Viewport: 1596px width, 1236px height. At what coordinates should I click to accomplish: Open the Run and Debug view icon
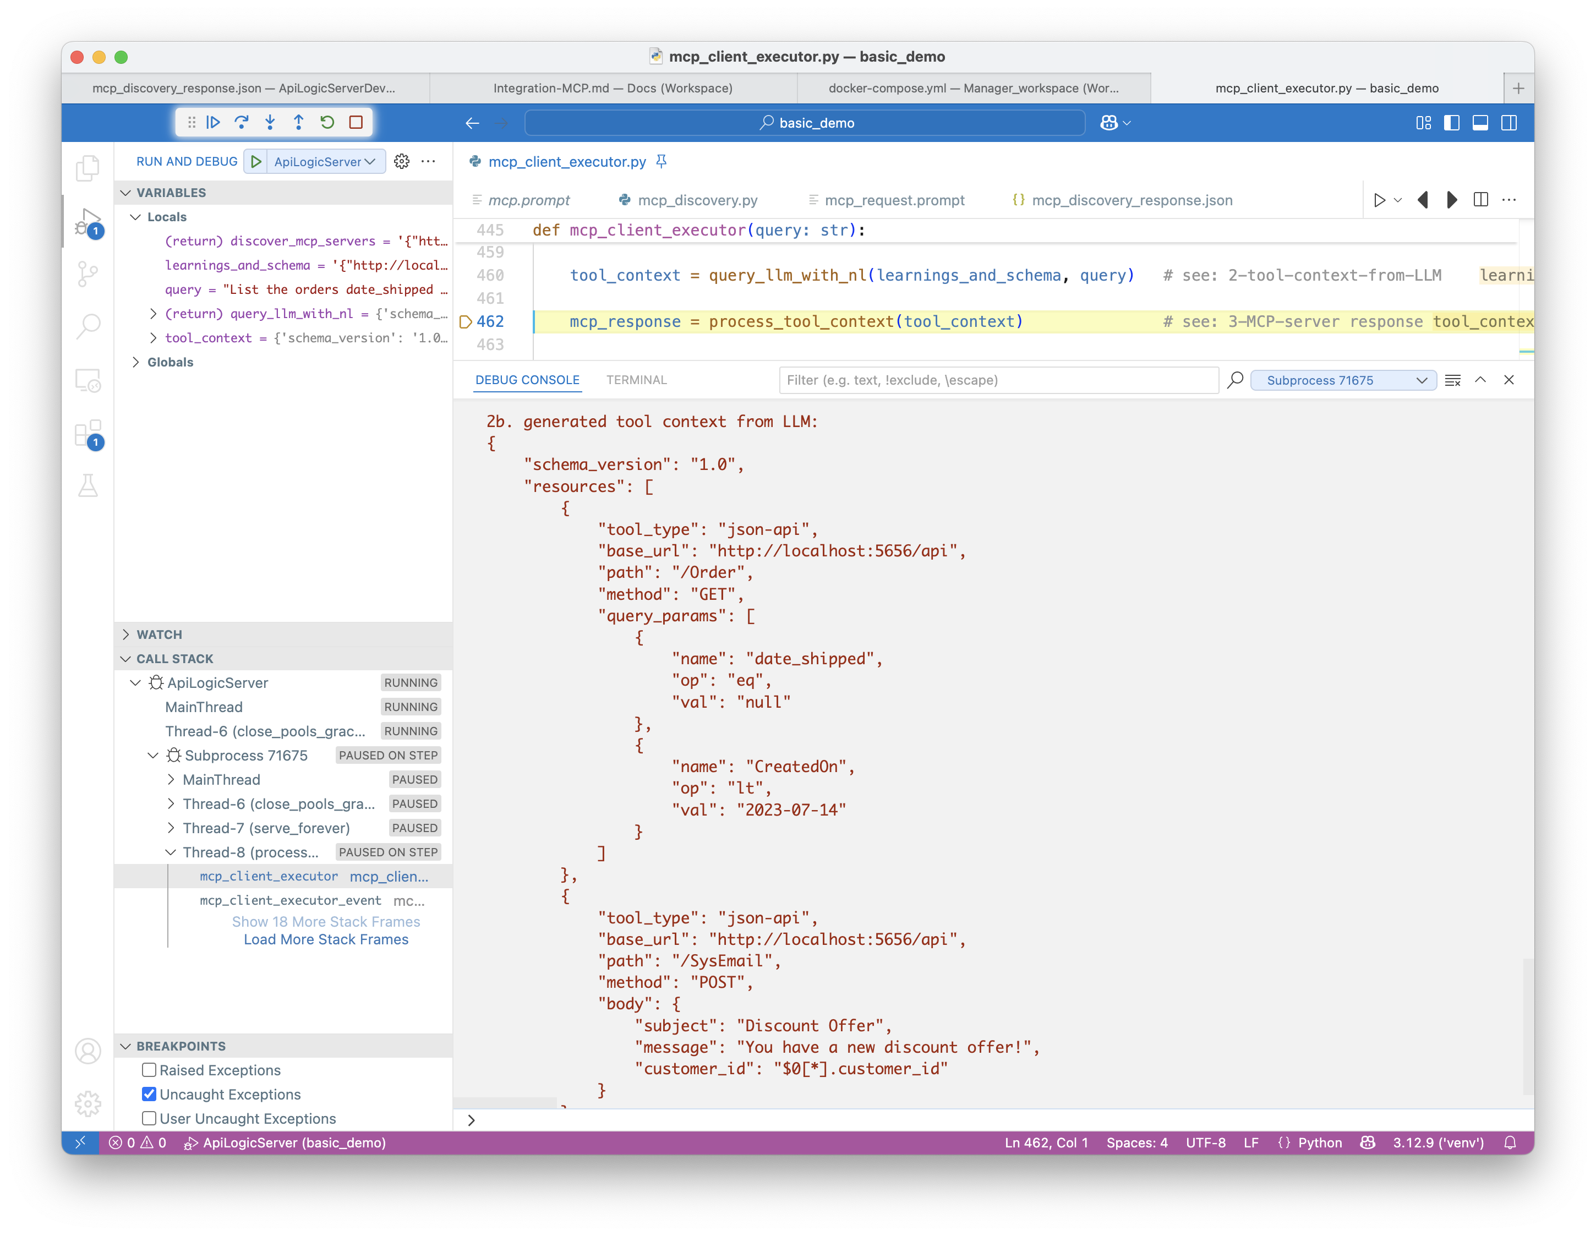pos(88,221)
